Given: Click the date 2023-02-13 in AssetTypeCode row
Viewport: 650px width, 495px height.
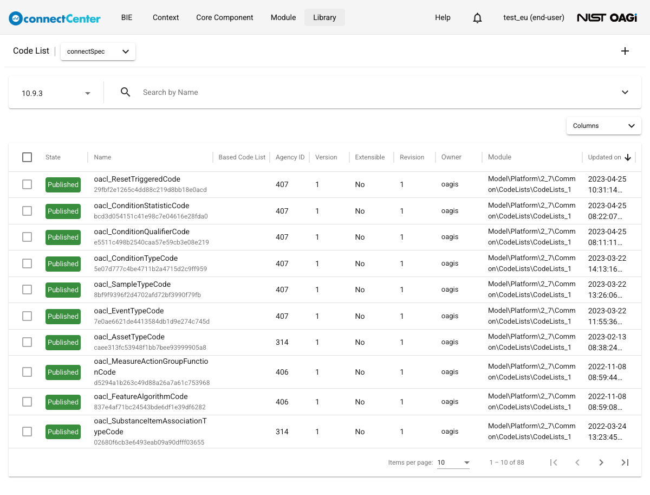Looking at the screenshot, I should 607,337.
